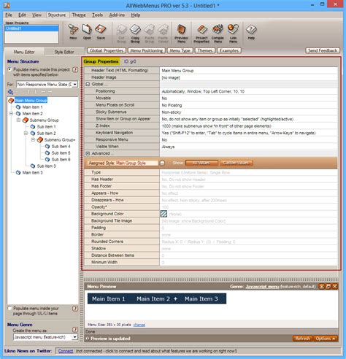Image resolution: width=346 pixels, height=359 pixels.
Task: Select Populate menu inside this project radio
Action: 9,69
